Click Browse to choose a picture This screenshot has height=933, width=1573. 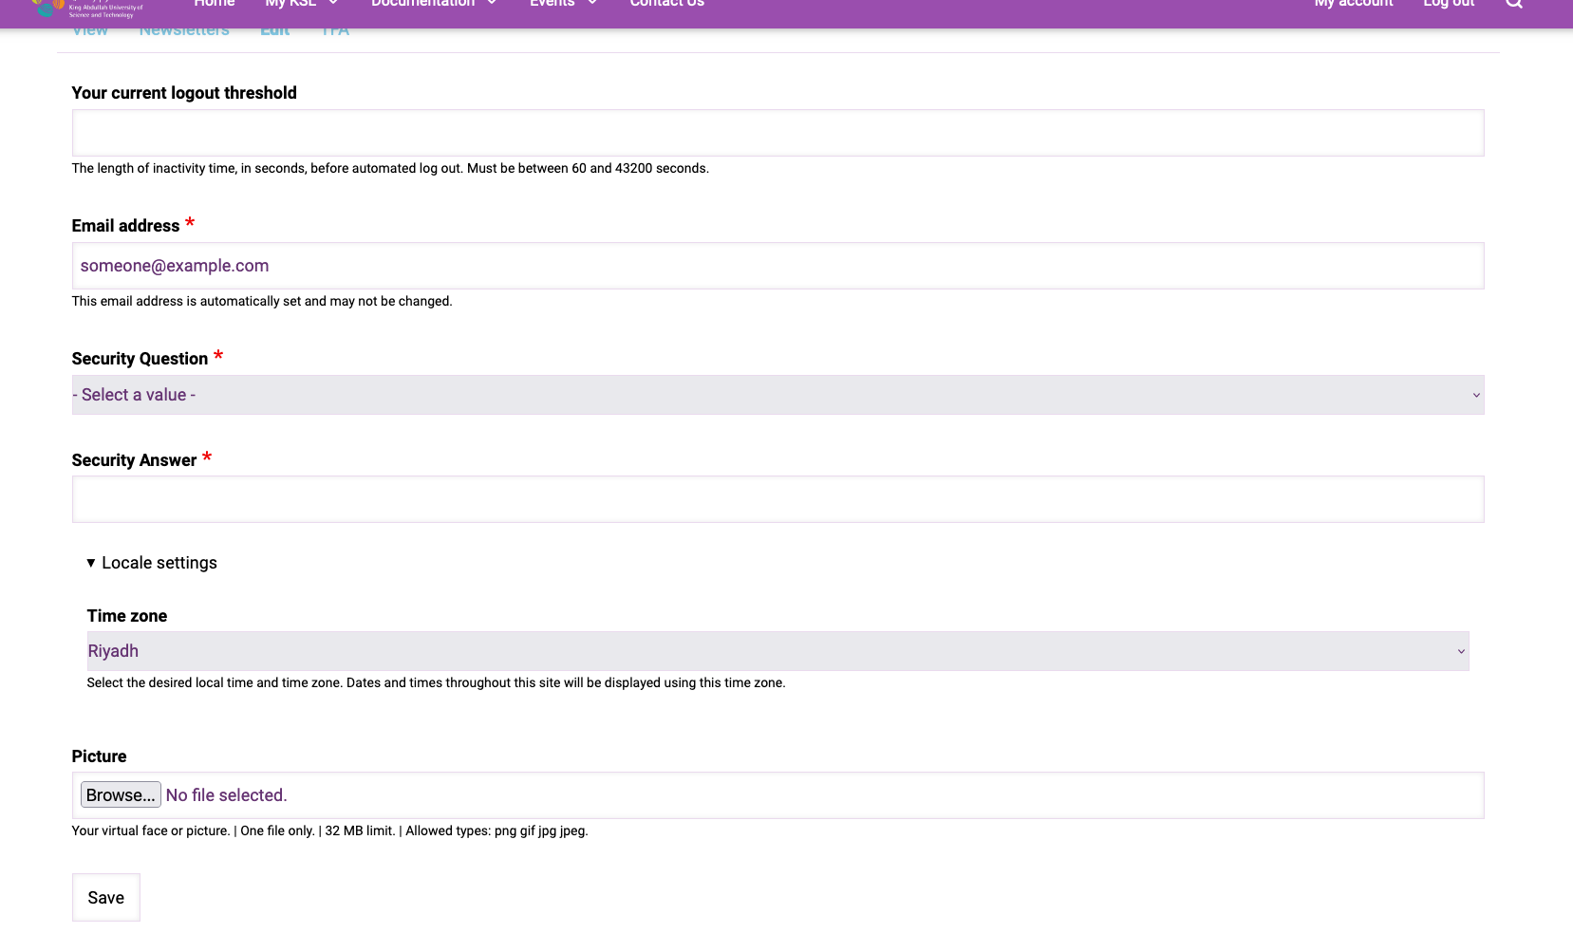tap(121, 795)
